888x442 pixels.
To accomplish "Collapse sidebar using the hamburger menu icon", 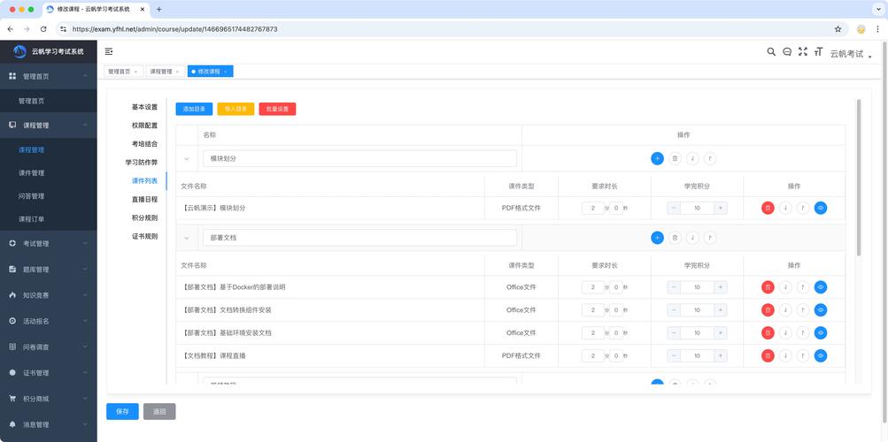I will (109, 52).
